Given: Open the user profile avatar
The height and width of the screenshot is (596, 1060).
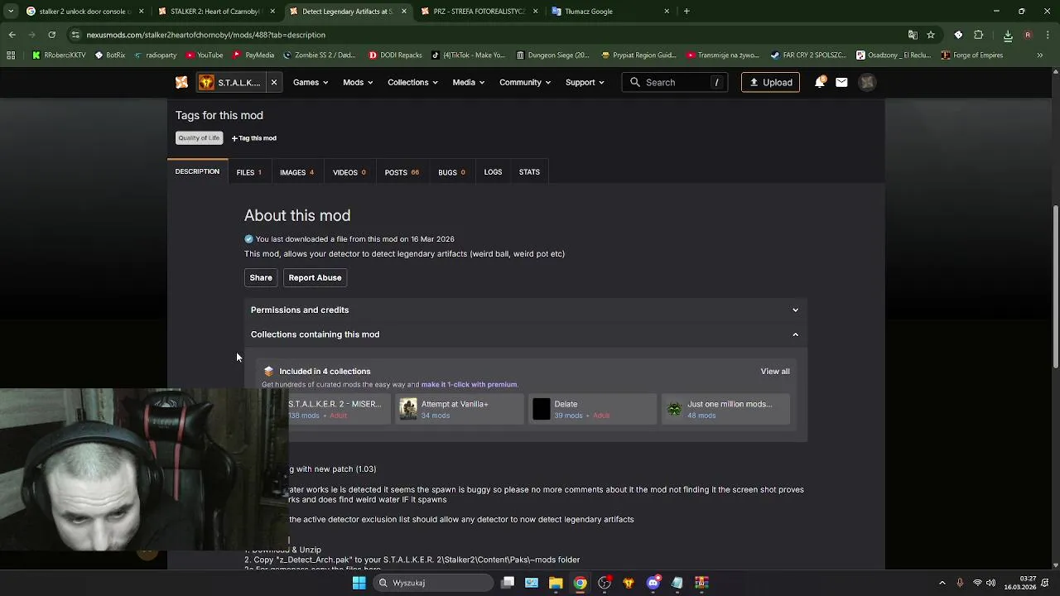Looking at the screenshot, I should click(x=867, y=82).
